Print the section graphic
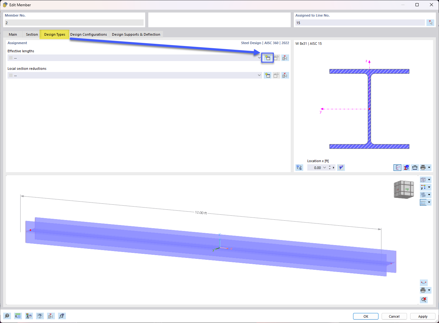 point(423,167)
